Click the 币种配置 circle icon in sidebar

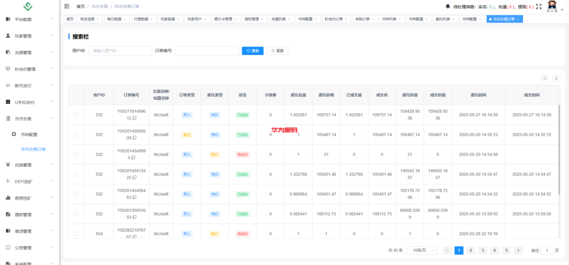point(14,134)
